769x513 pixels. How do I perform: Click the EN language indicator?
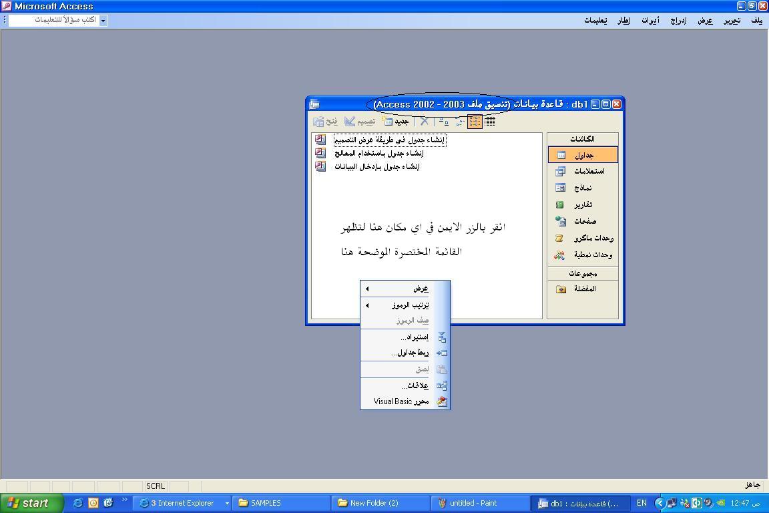[642, 503]
